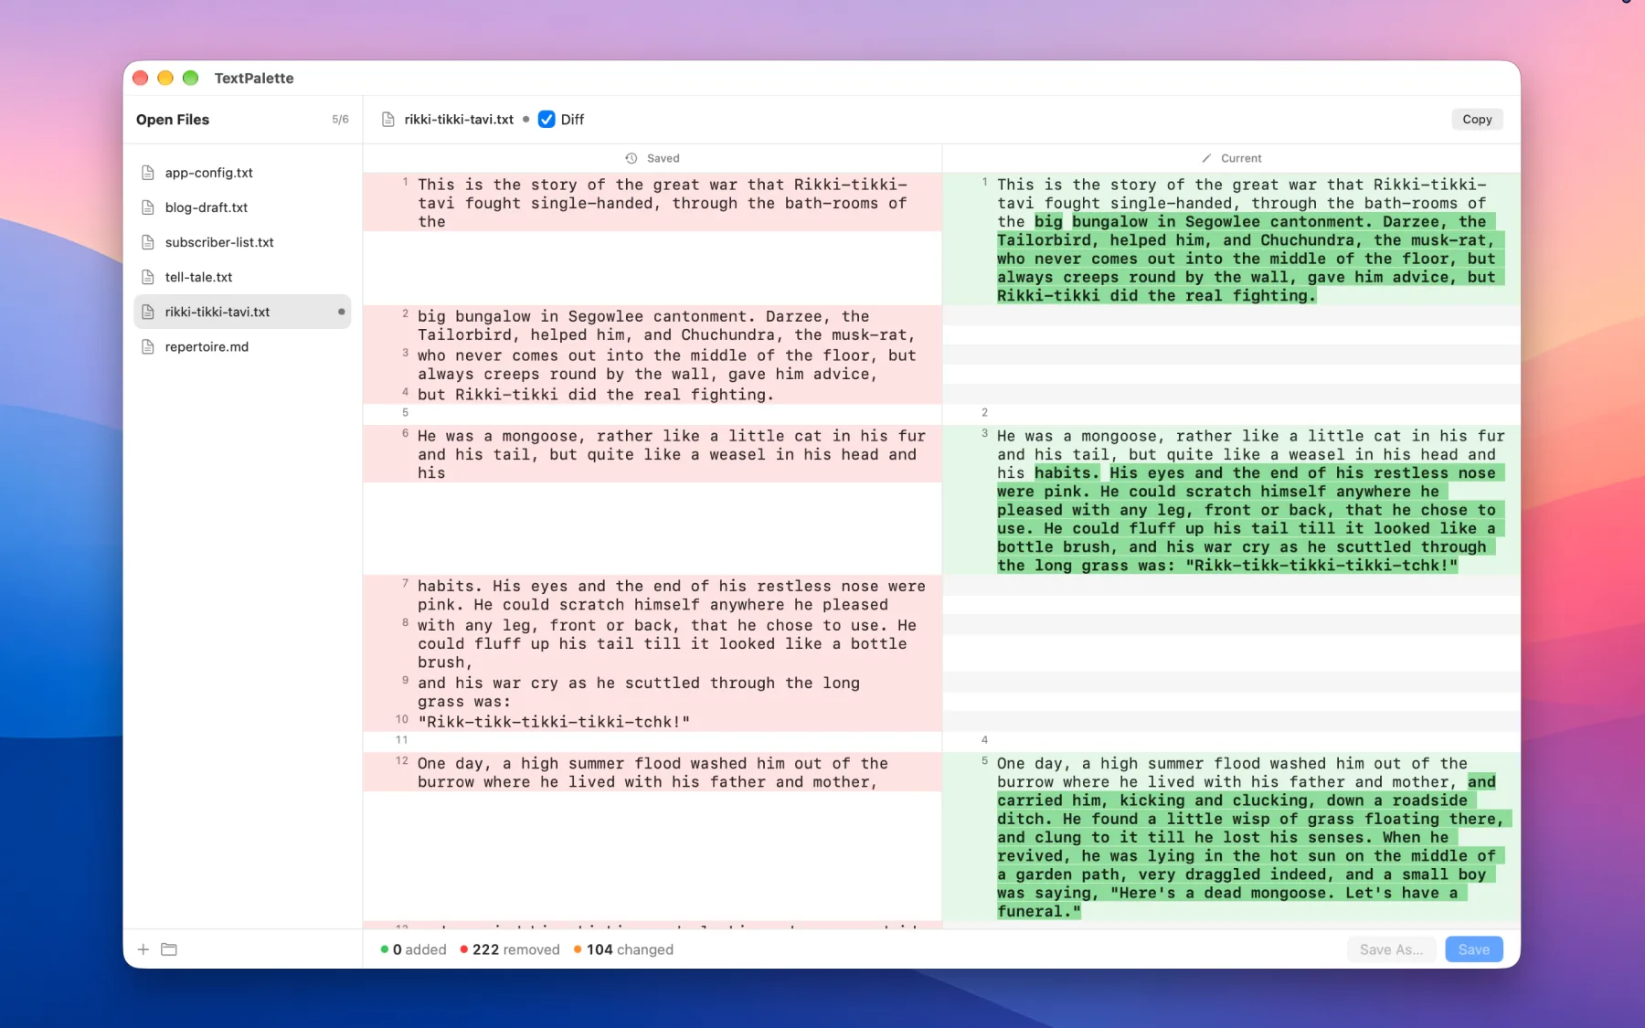Click the Open Files heading
This screenshot has width=1645, height=1028.
[173, 120]
